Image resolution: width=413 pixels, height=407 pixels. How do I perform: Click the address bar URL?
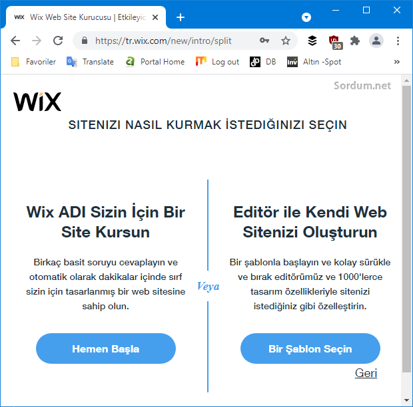(163, 41)
